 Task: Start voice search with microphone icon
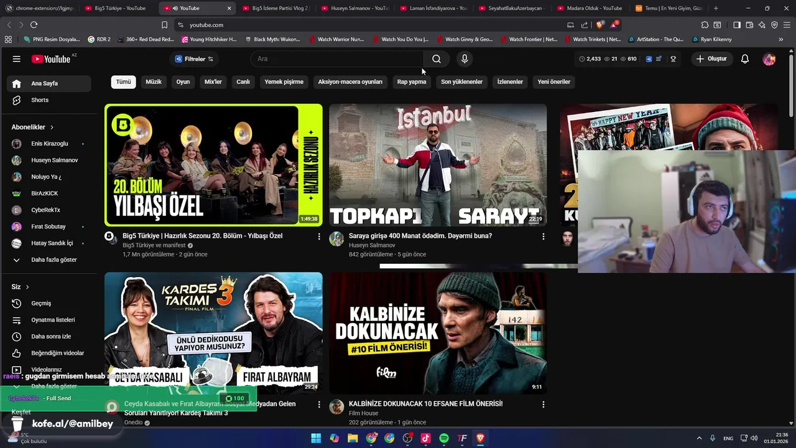464,59
